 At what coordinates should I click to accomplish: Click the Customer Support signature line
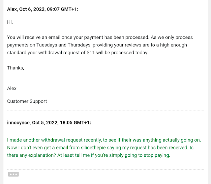pos(27,101)
